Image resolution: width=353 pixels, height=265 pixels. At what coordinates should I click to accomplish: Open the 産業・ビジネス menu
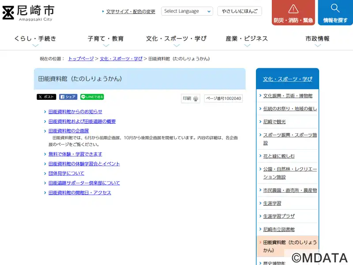point(247,39)
